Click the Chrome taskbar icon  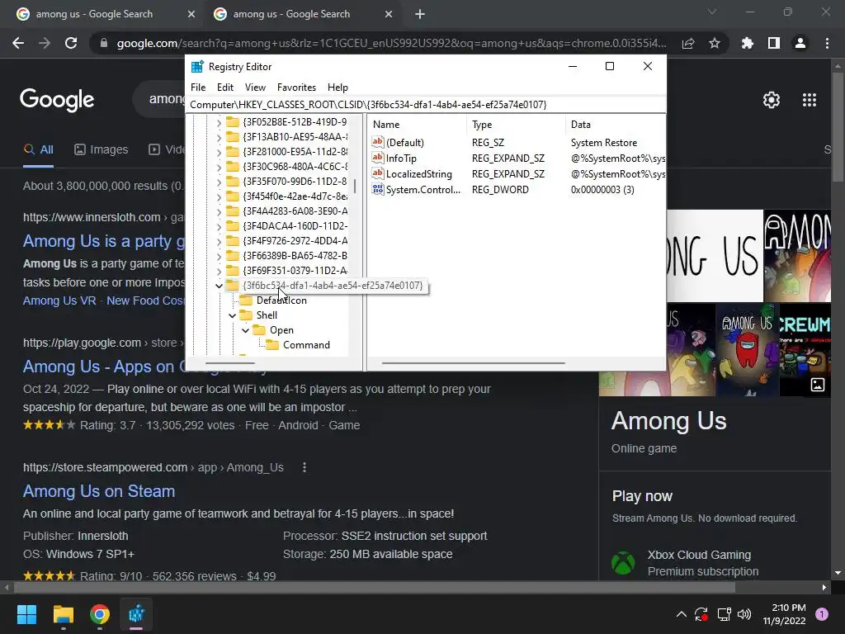tap(100, 614)
